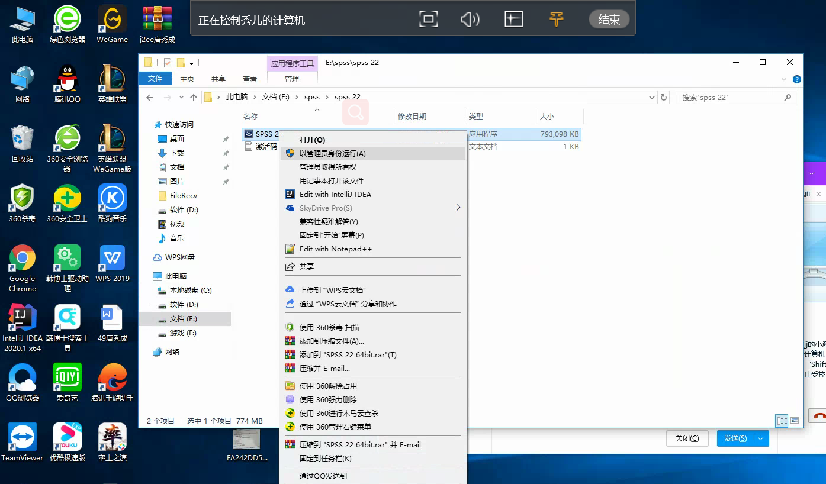Image resolution: width=826 pixels, height=484 pixels.
Task: Open IntelliJ IDEA 2020.1 x64 shortcut
Action: coord(23,328)
